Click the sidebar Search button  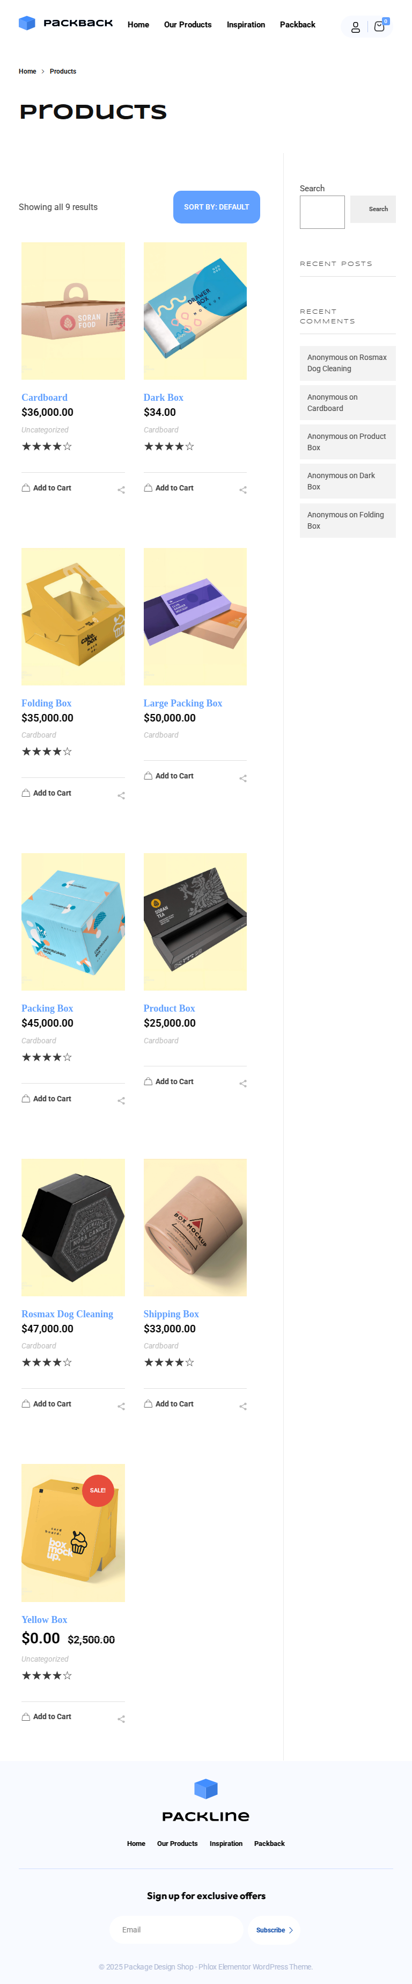[x=373, y=209]
